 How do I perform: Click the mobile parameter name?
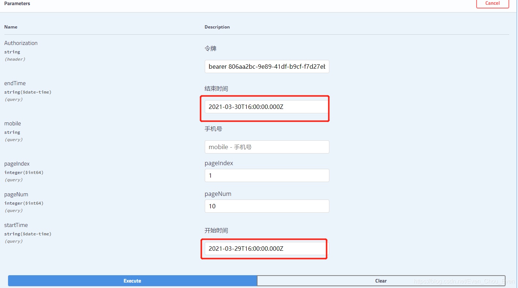[12, 124]
